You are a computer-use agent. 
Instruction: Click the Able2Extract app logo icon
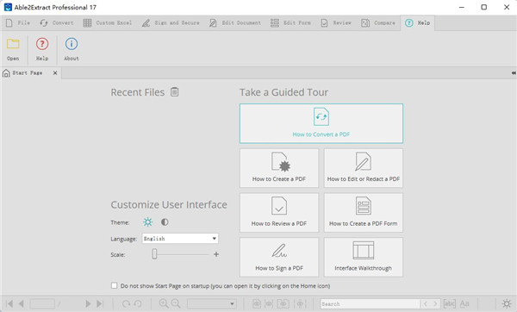coord(8,7)
